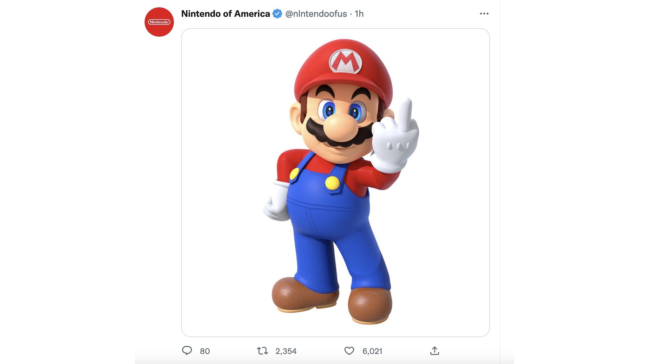Viewport: 665px width, 364px height.
Task: Toggle the like heart on the tweet
Action: tap(349, 351)
